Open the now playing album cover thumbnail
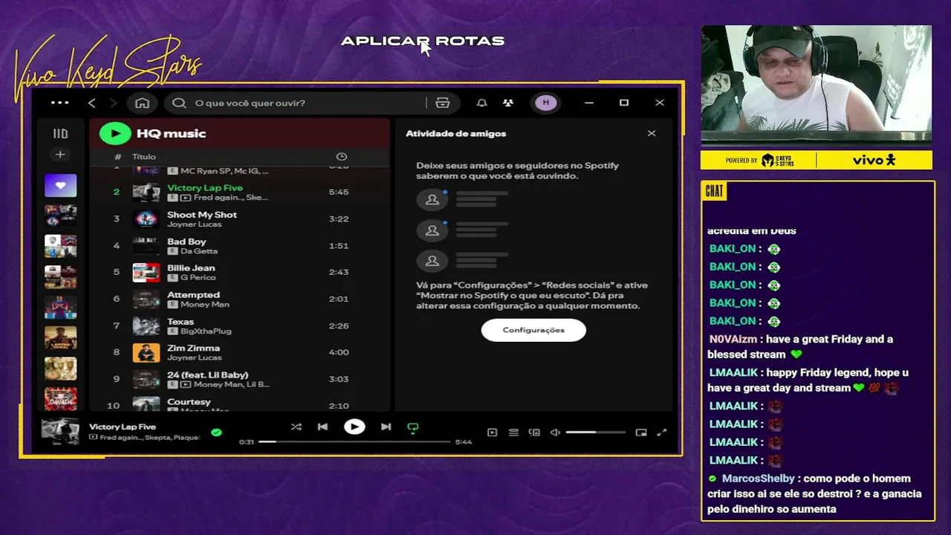This screenshot has height=535, width=951. (60, 432)
